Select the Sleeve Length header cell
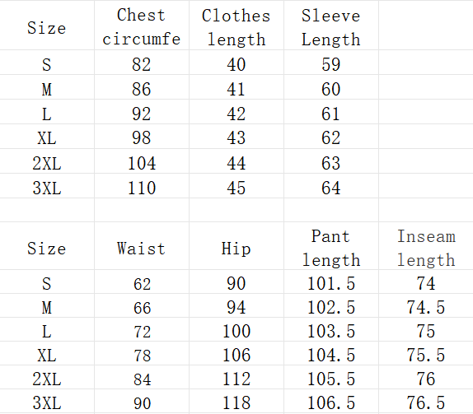Viewport: 473px width, 414px height. [x=331, y=26]
